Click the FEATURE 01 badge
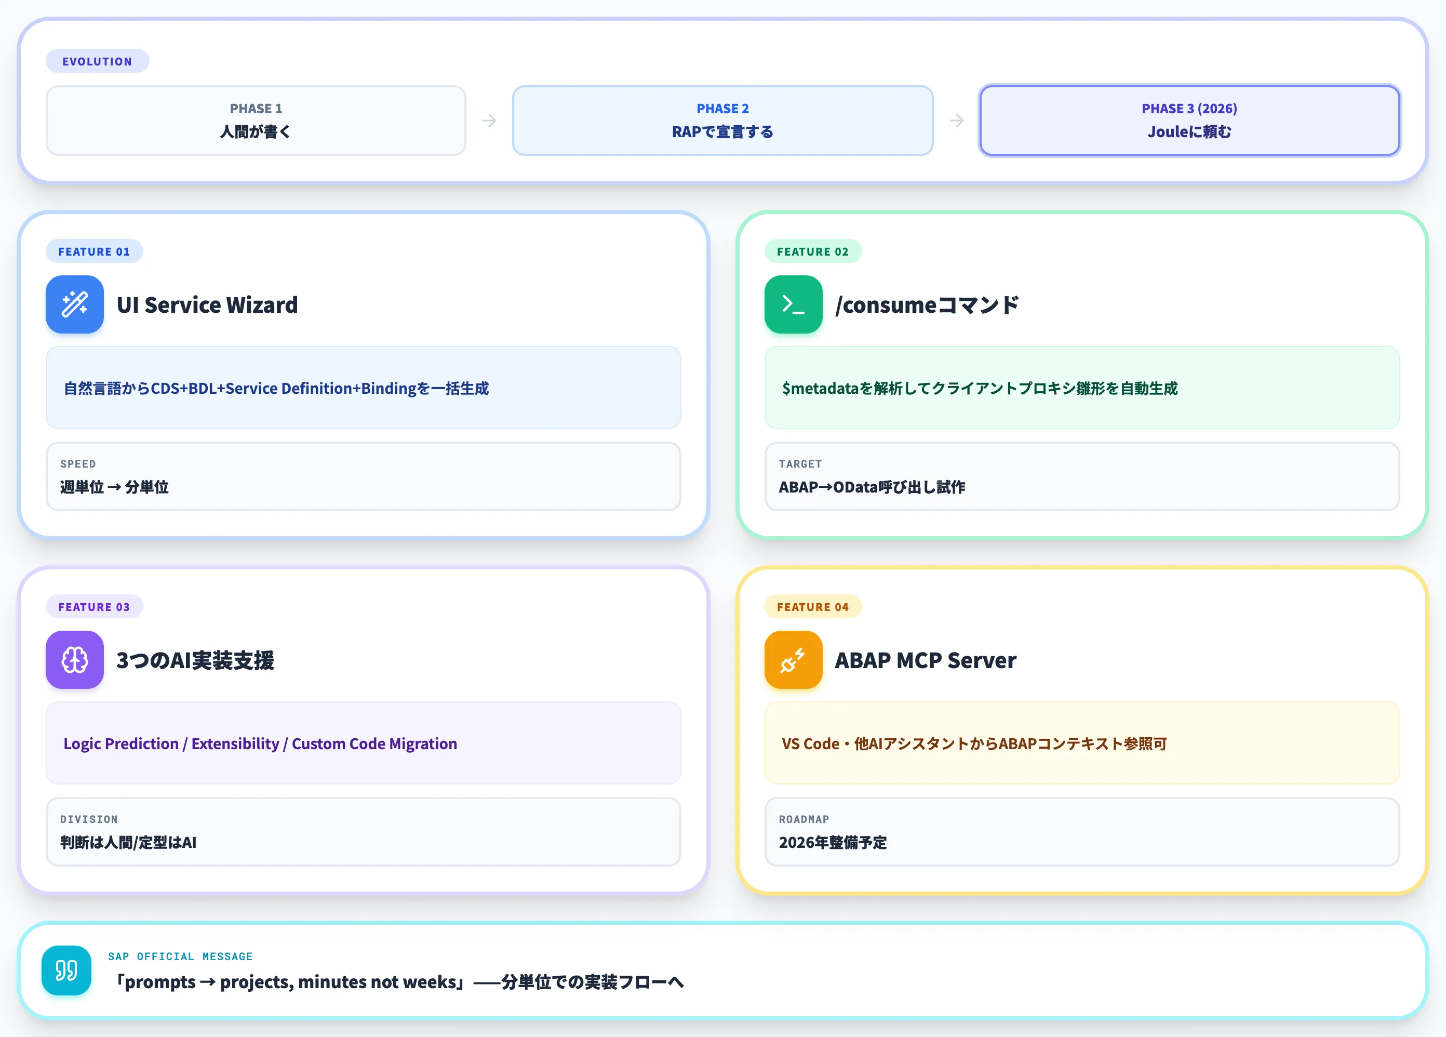This screenshot has width=1446, height=1037. coord(95,251)
